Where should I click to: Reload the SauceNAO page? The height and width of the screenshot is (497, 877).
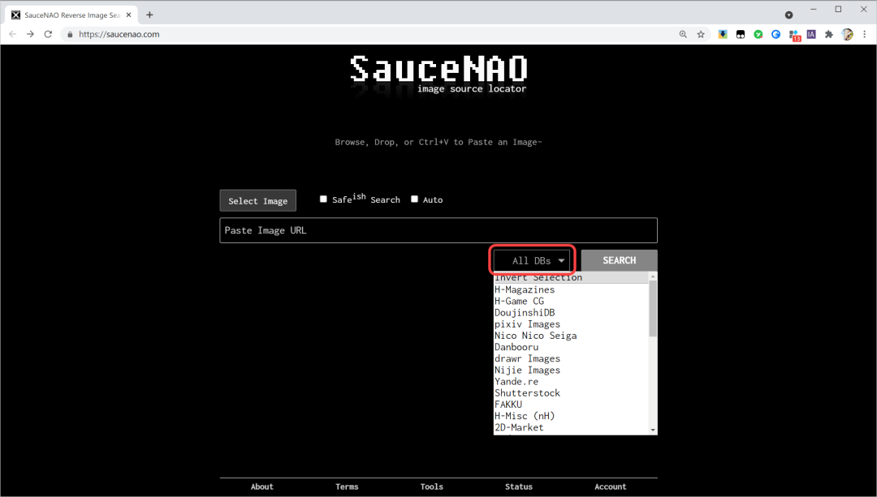48,34
